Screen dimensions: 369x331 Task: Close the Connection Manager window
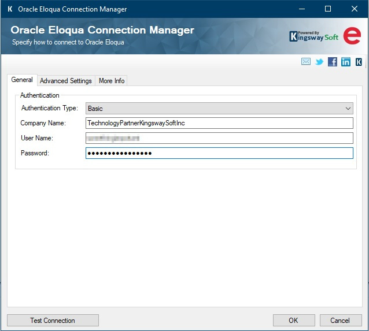354,9
